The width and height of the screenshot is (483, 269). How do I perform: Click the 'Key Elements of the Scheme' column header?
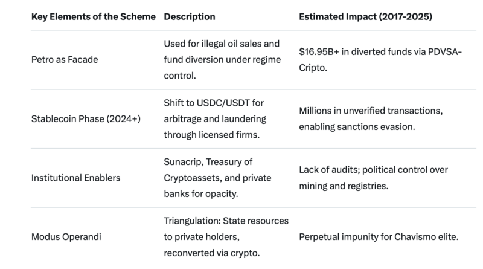[93, 16]
